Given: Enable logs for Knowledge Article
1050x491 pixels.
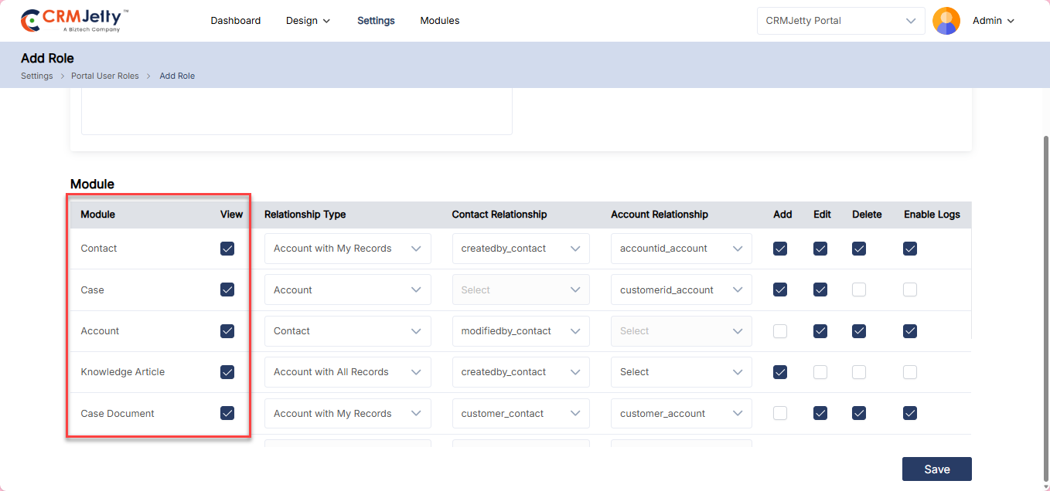Looking at the screenshot, I should [910, 372].
